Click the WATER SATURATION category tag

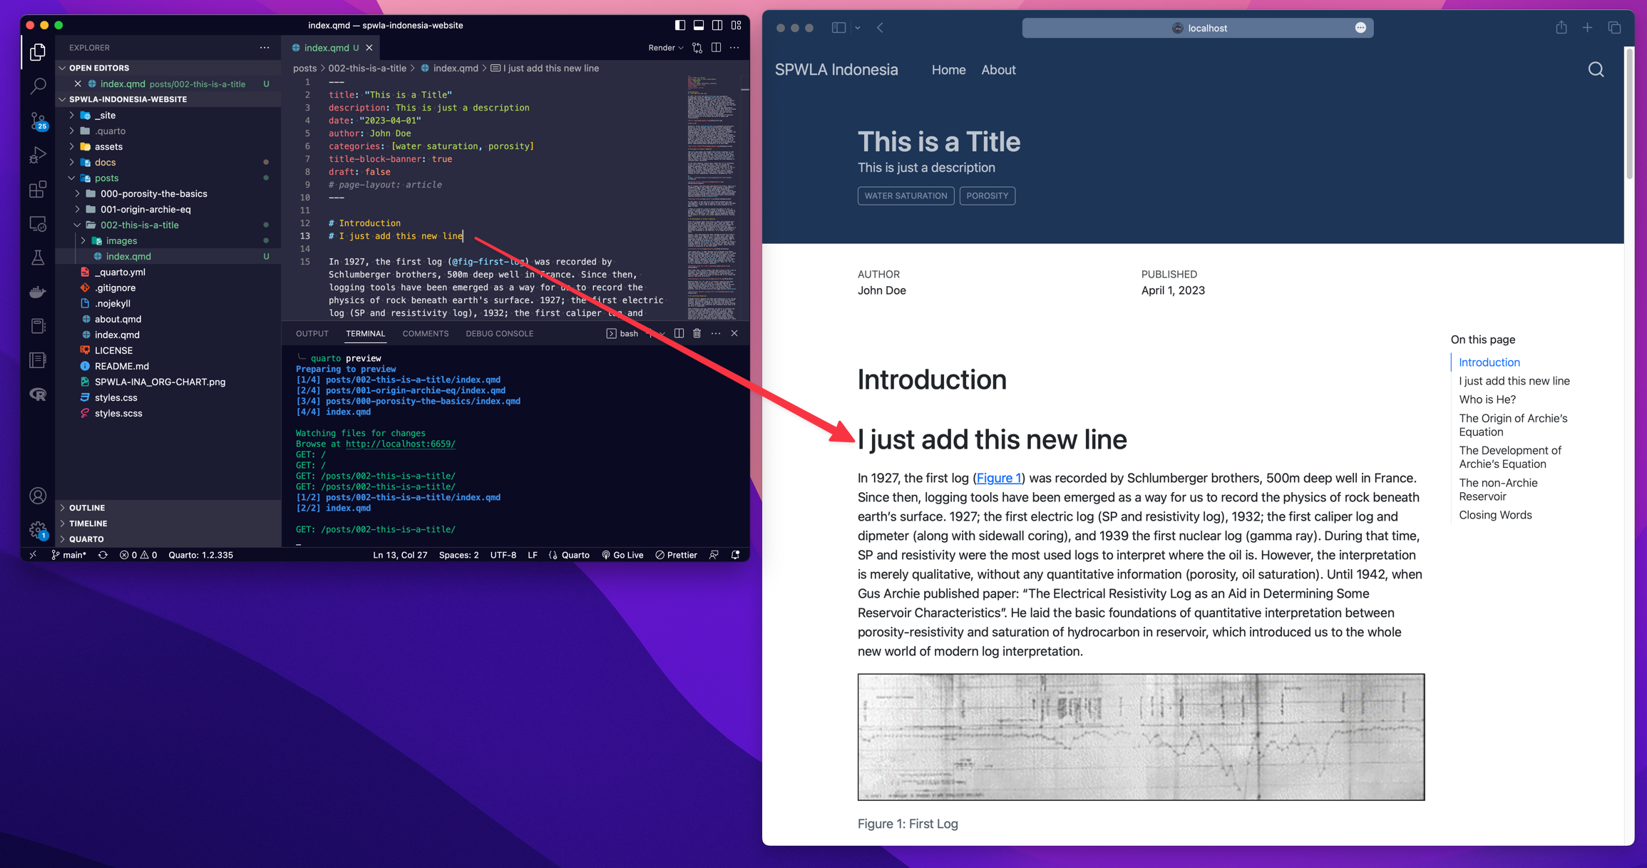[x=905, y=195]
